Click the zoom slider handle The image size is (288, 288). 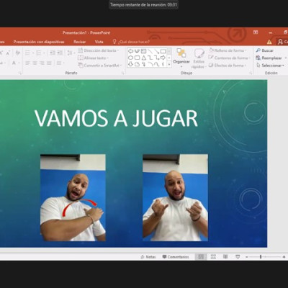click(261, 257)
